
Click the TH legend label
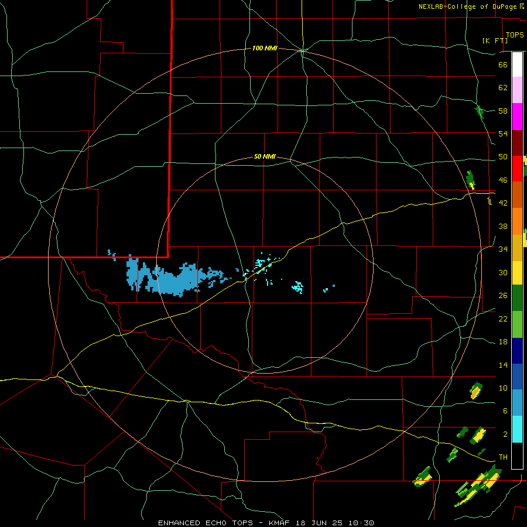[503, 457]
